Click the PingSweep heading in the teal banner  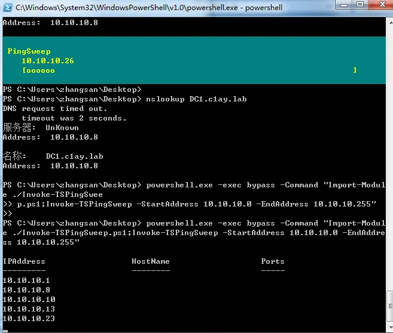pos(29,51)
